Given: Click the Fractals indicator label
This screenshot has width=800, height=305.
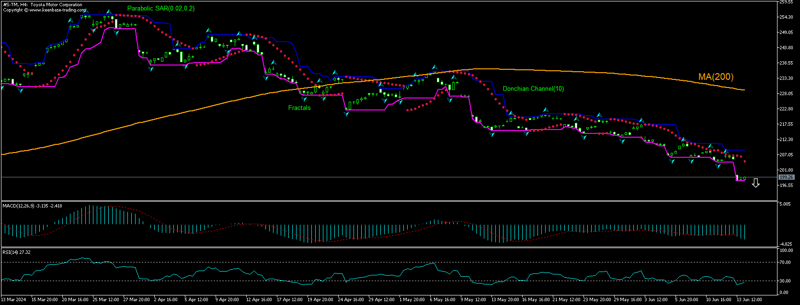Looking at the screenshot, I should click(299, 108).
